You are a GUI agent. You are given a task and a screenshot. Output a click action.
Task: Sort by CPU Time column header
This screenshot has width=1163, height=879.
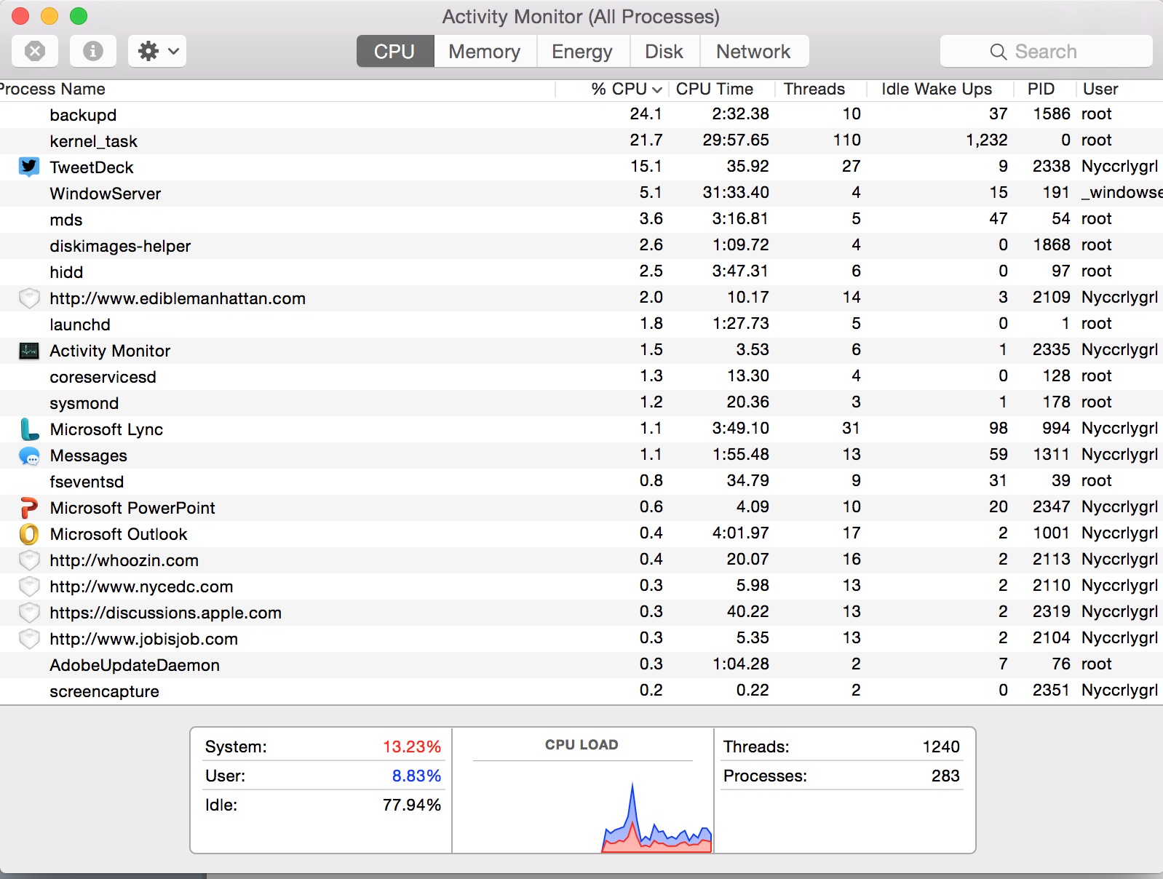[x=723, y=89]
